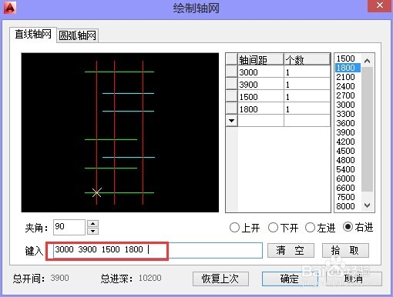Viewport: 393px width, 297px height.
Task: Click row selector of the 3900 row
Action: click(x=232, y=84)
